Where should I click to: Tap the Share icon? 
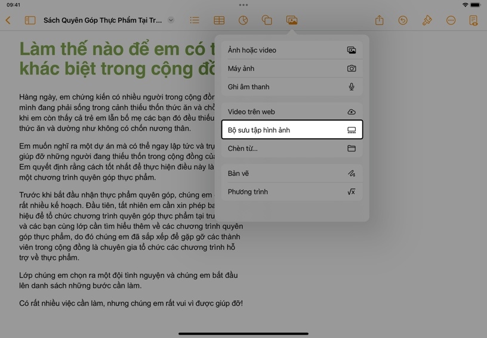[379, 20]
